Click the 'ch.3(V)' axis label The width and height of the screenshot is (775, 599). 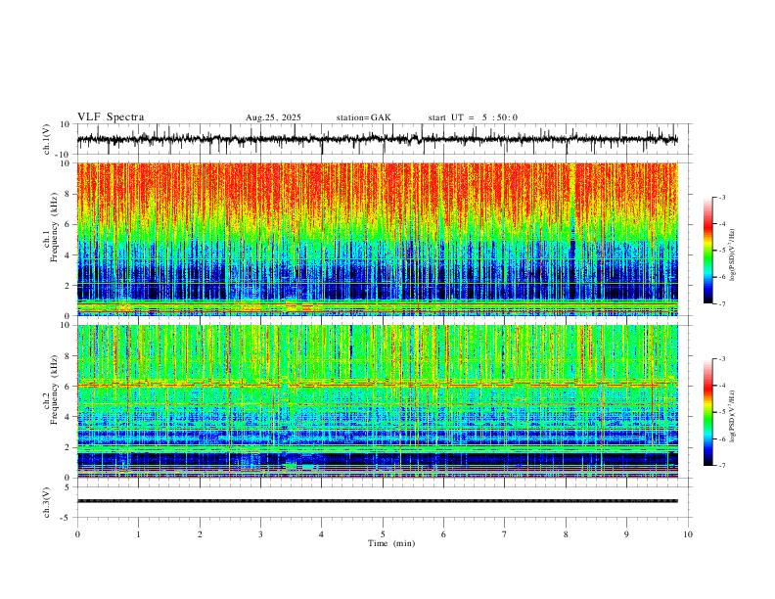pyautogui.click(x=47, y=502)
